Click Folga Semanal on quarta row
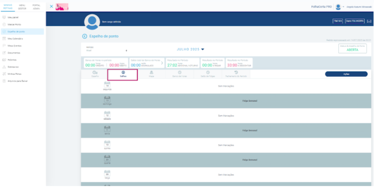The width and height of the screenshot is (374, 188). [x=250, y=160]
